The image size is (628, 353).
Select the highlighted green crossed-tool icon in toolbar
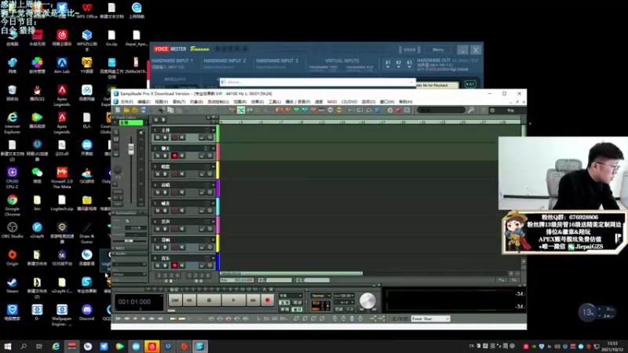[241, 110]
